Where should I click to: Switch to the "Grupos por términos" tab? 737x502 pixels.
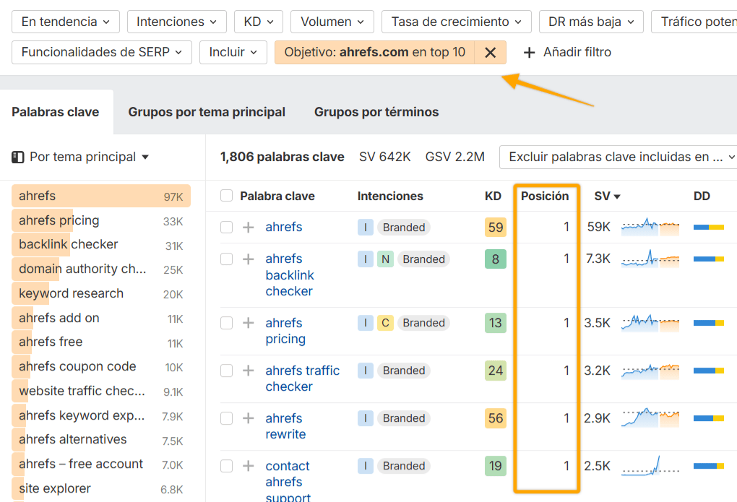coord(376,112)
